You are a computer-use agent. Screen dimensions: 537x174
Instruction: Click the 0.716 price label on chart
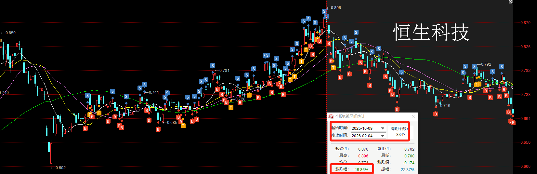click(445, 106)
